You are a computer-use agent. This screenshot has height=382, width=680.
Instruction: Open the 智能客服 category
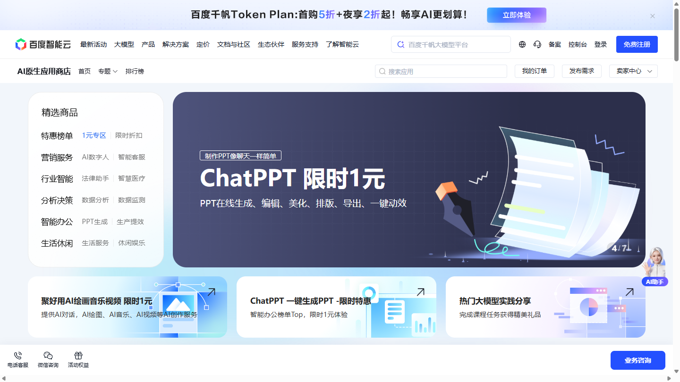pos(132,157)
